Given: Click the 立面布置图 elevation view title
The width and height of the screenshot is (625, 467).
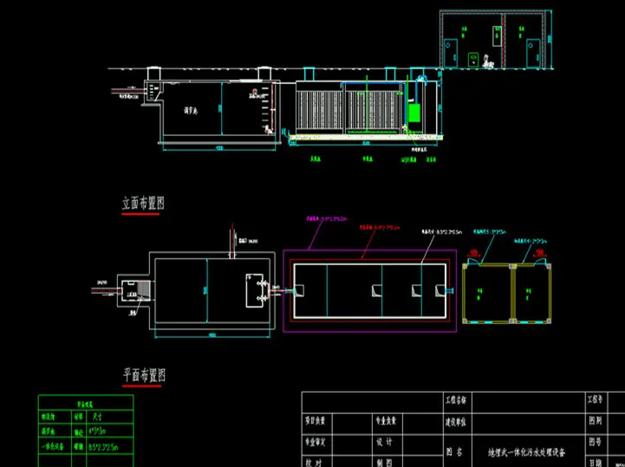Looking at the screenshot, I should [144, 204].
